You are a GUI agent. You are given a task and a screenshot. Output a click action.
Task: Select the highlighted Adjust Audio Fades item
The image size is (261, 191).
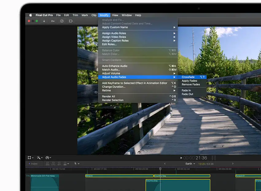point(138,77)
